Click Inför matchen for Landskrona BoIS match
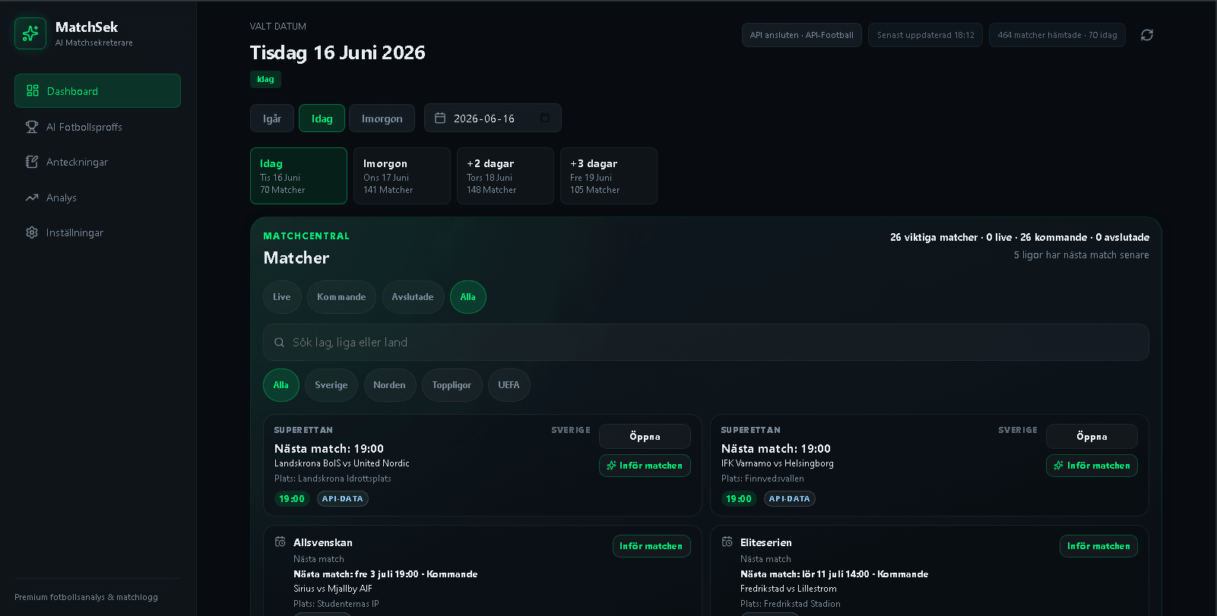Image resolution: width=1217 pixels, height=616 pixels. click(645, 466)
